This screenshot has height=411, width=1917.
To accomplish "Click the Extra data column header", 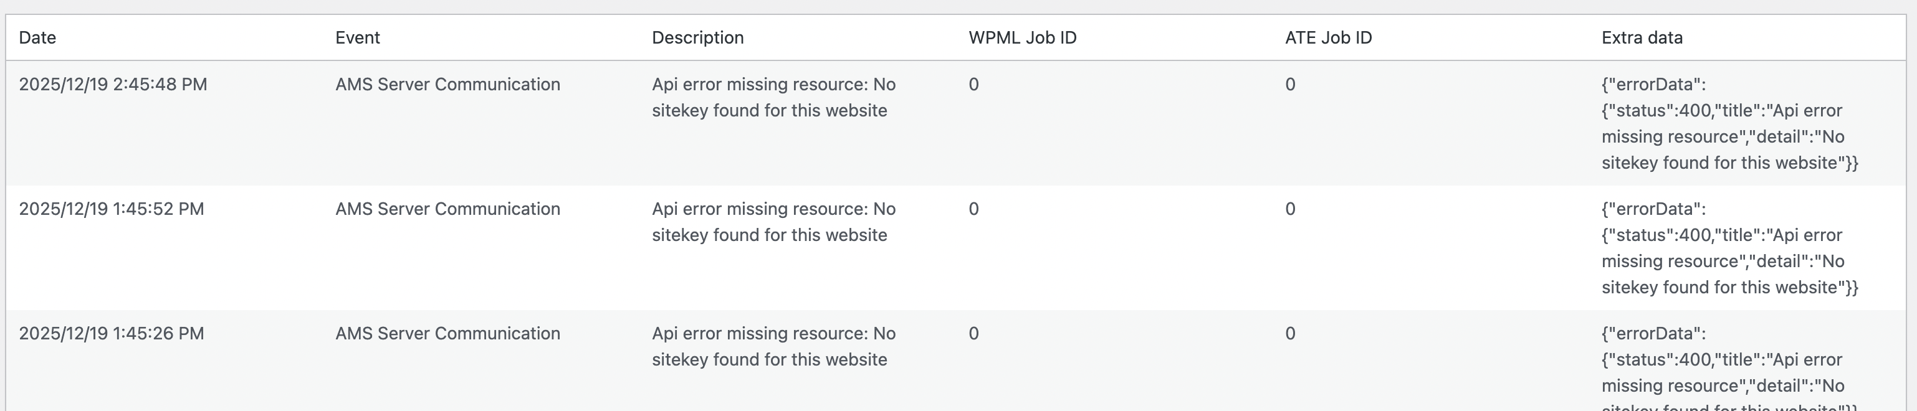I will point(1642,38).
